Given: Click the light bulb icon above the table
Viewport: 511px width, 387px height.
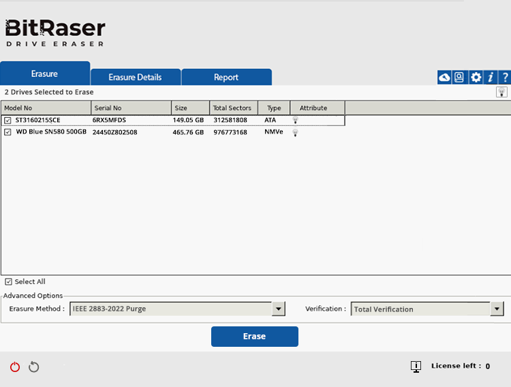Looking at the screenshot, I should [x=501, y=92].
